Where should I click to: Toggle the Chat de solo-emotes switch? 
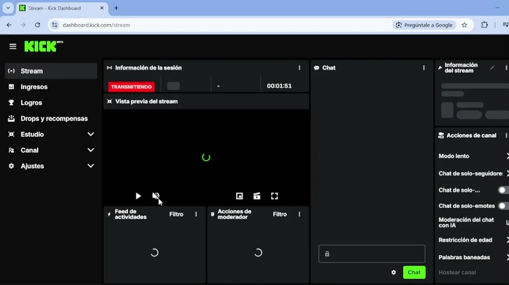point(503,206)
